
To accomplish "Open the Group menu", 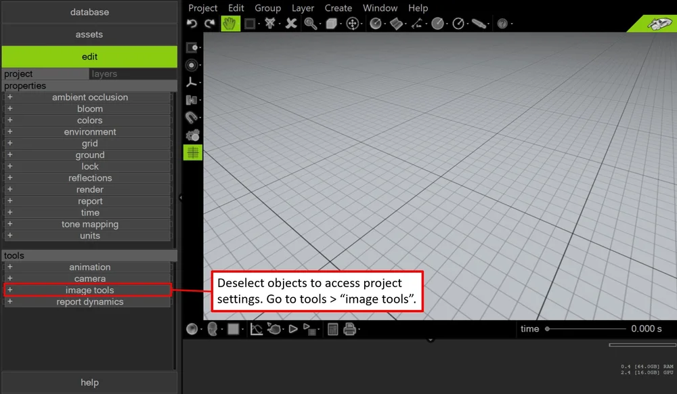I will (267, 7).
